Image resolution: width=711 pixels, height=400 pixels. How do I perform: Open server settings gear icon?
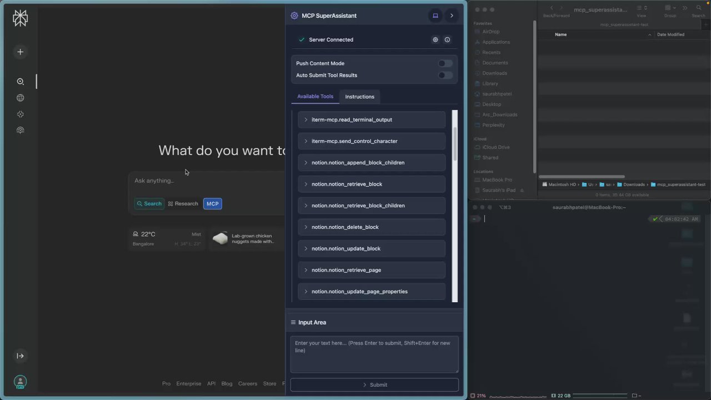[x=435, y=39]
